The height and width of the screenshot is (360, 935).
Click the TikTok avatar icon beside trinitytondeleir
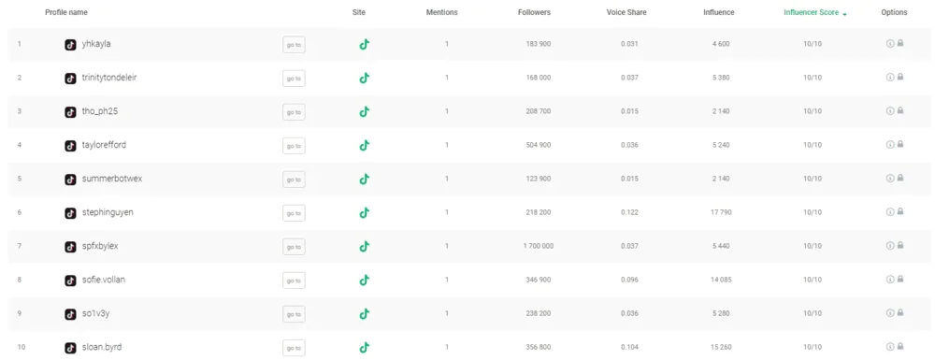click(70, 79)
